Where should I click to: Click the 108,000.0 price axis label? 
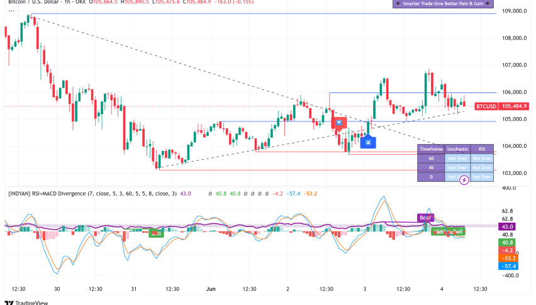514,38
